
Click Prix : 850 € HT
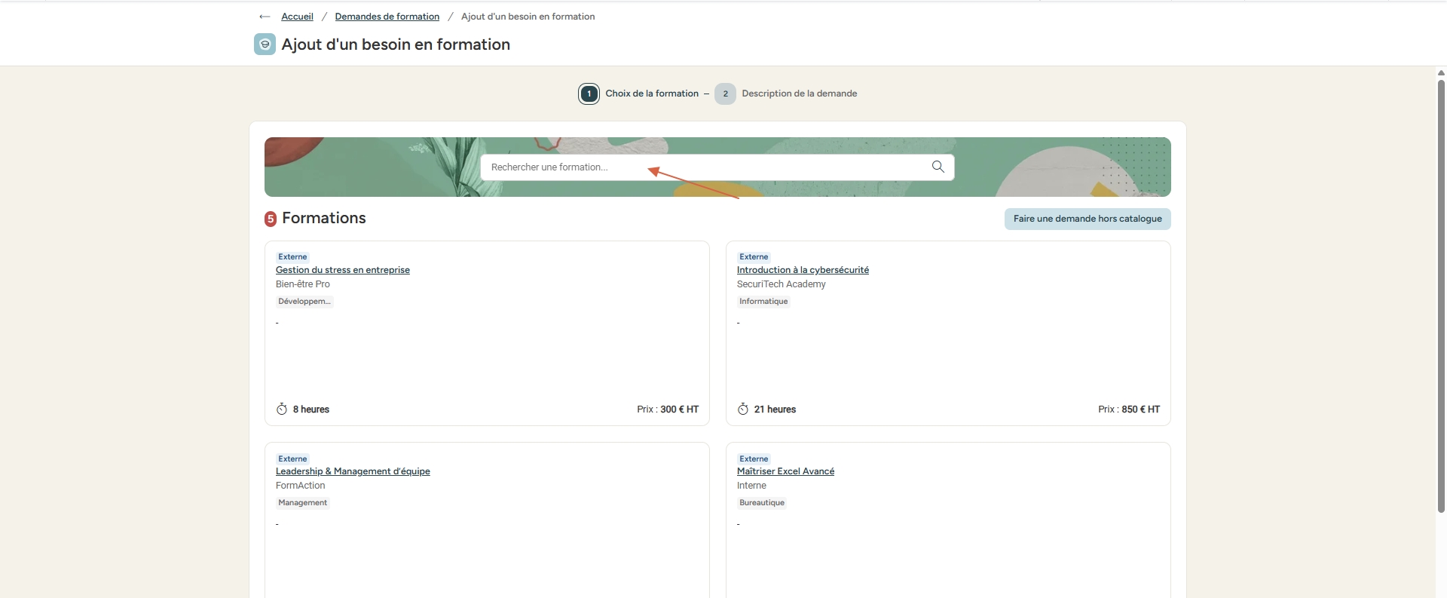tap(1129, 409)
